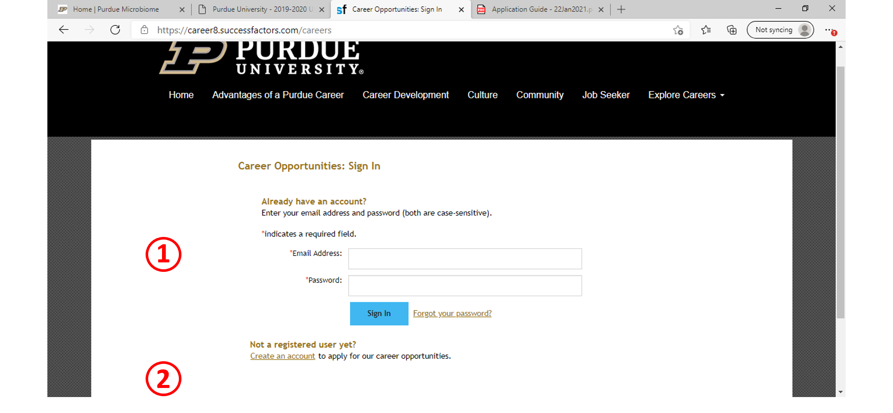Close the Purdue University 2019-2020 tab

[321, 9]
